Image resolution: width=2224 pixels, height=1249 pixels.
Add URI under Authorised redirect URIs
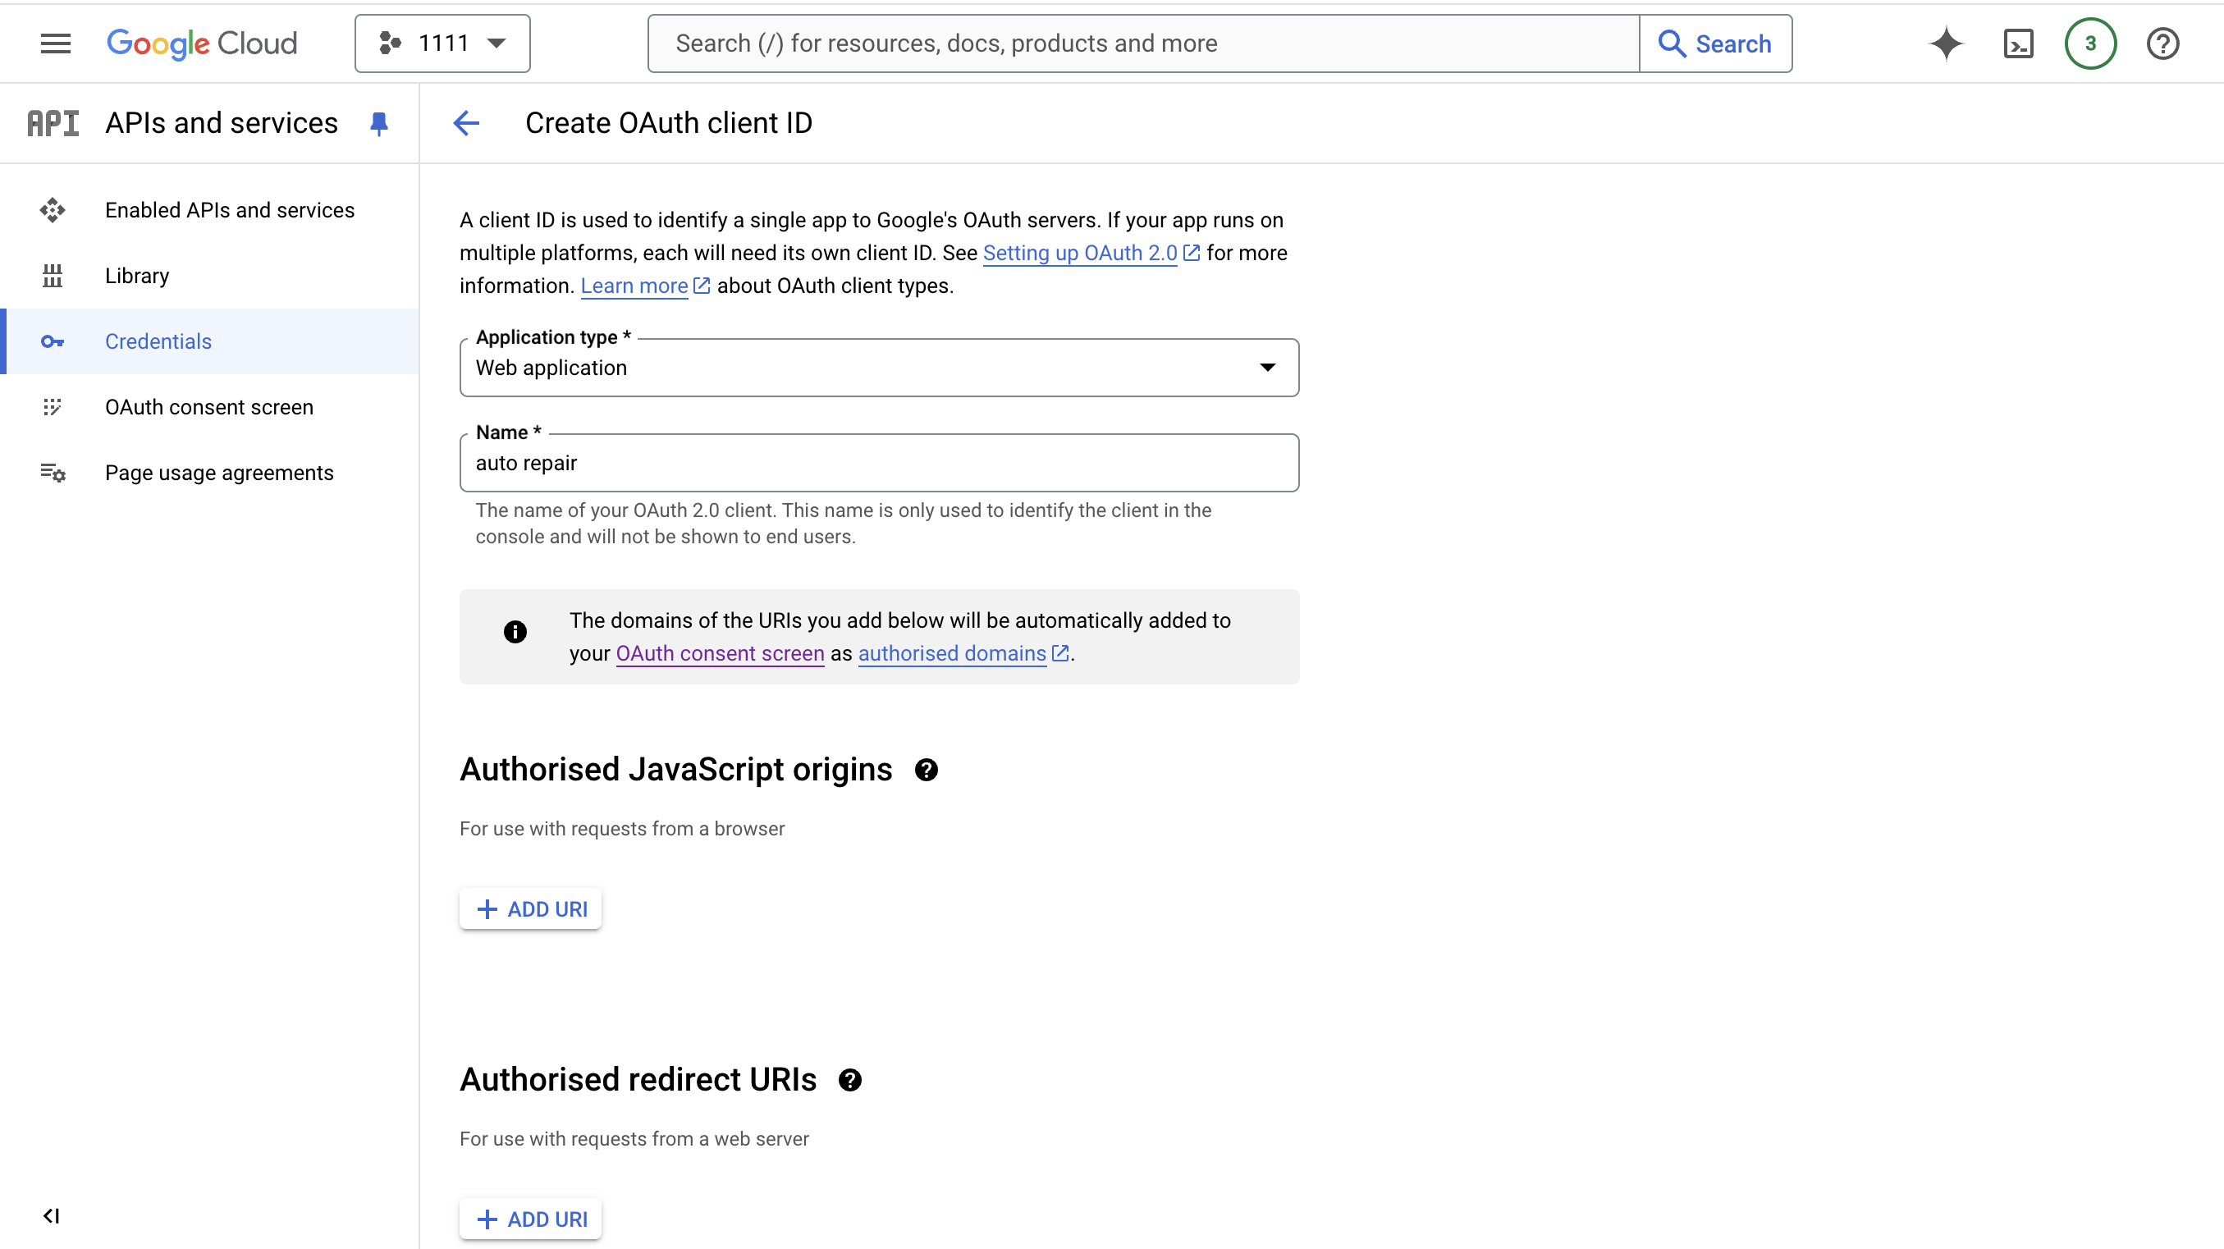531,1219
